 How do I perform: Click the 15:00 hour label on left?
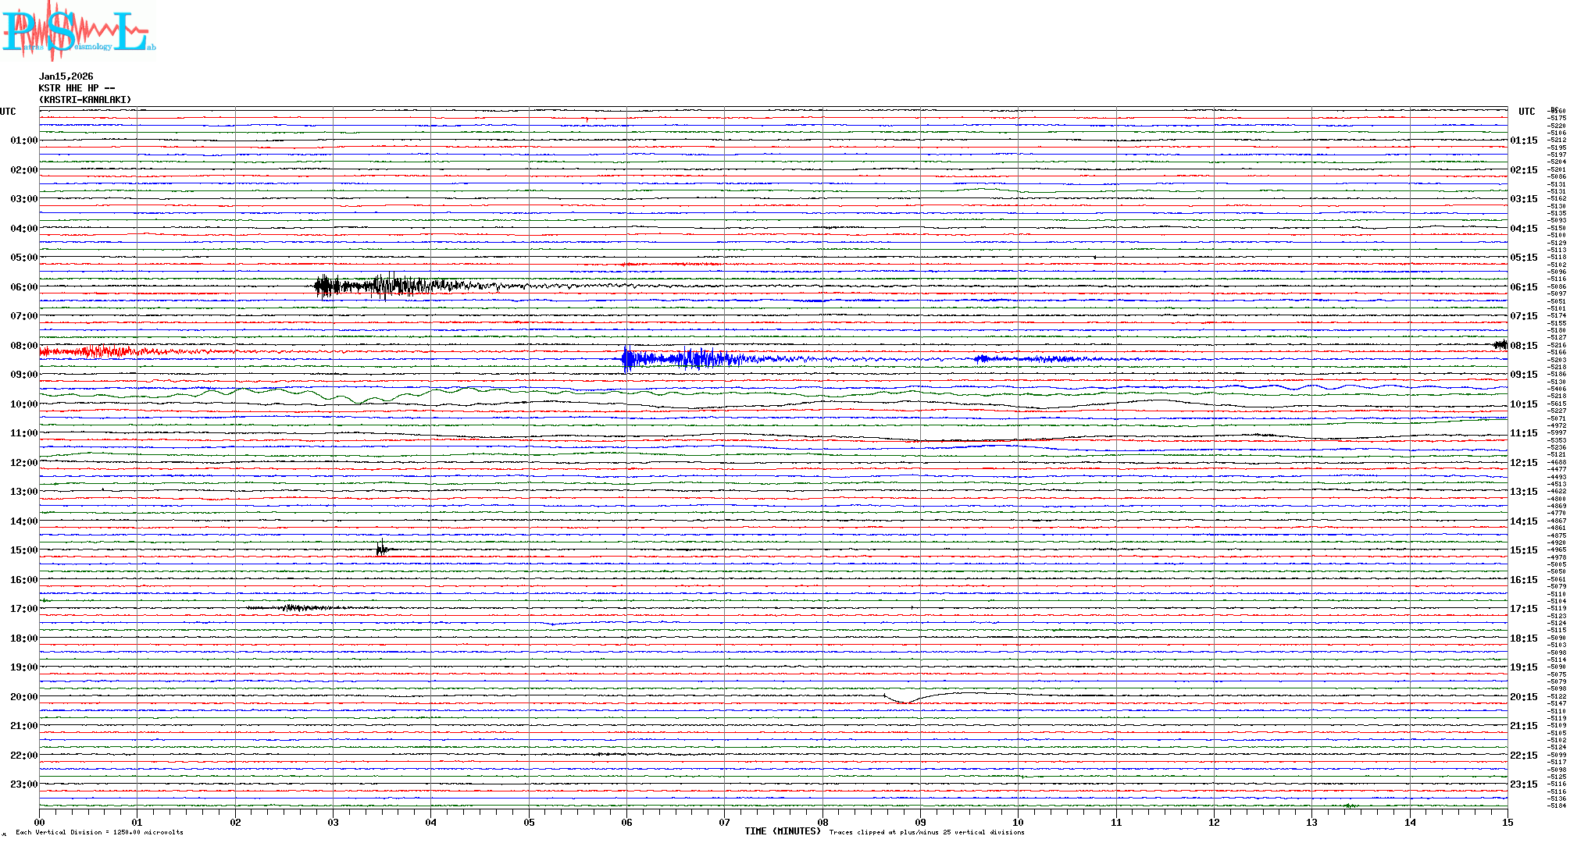tap(23, 550)
